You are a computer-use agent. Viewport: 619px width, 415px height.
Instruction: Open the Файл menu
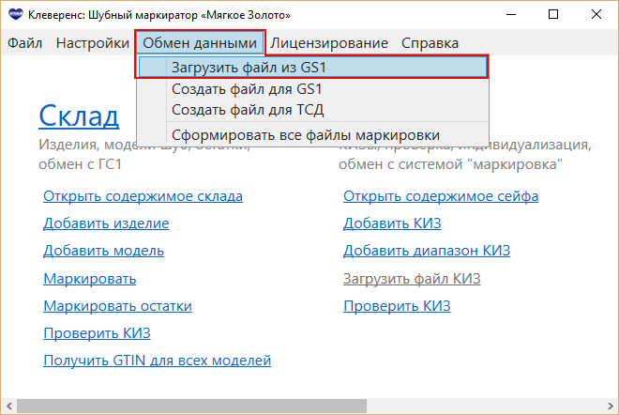[25, 42]
